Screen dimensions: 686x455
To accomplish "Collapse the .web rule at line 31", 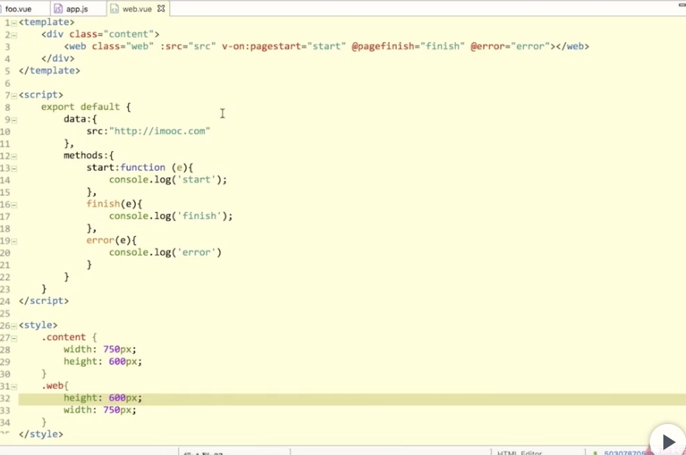I will [14, 387].
